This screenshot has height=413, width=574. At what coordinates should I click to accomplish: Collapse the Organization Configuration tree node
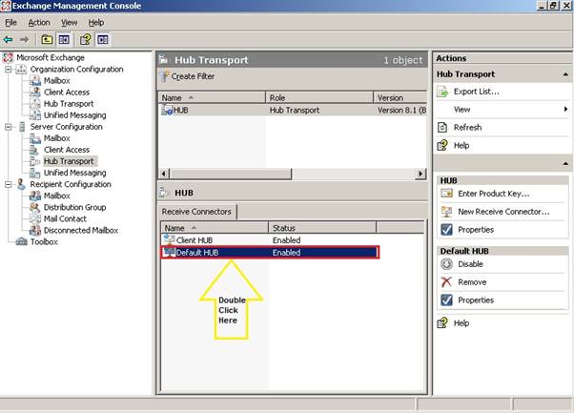tap(8, 70)
